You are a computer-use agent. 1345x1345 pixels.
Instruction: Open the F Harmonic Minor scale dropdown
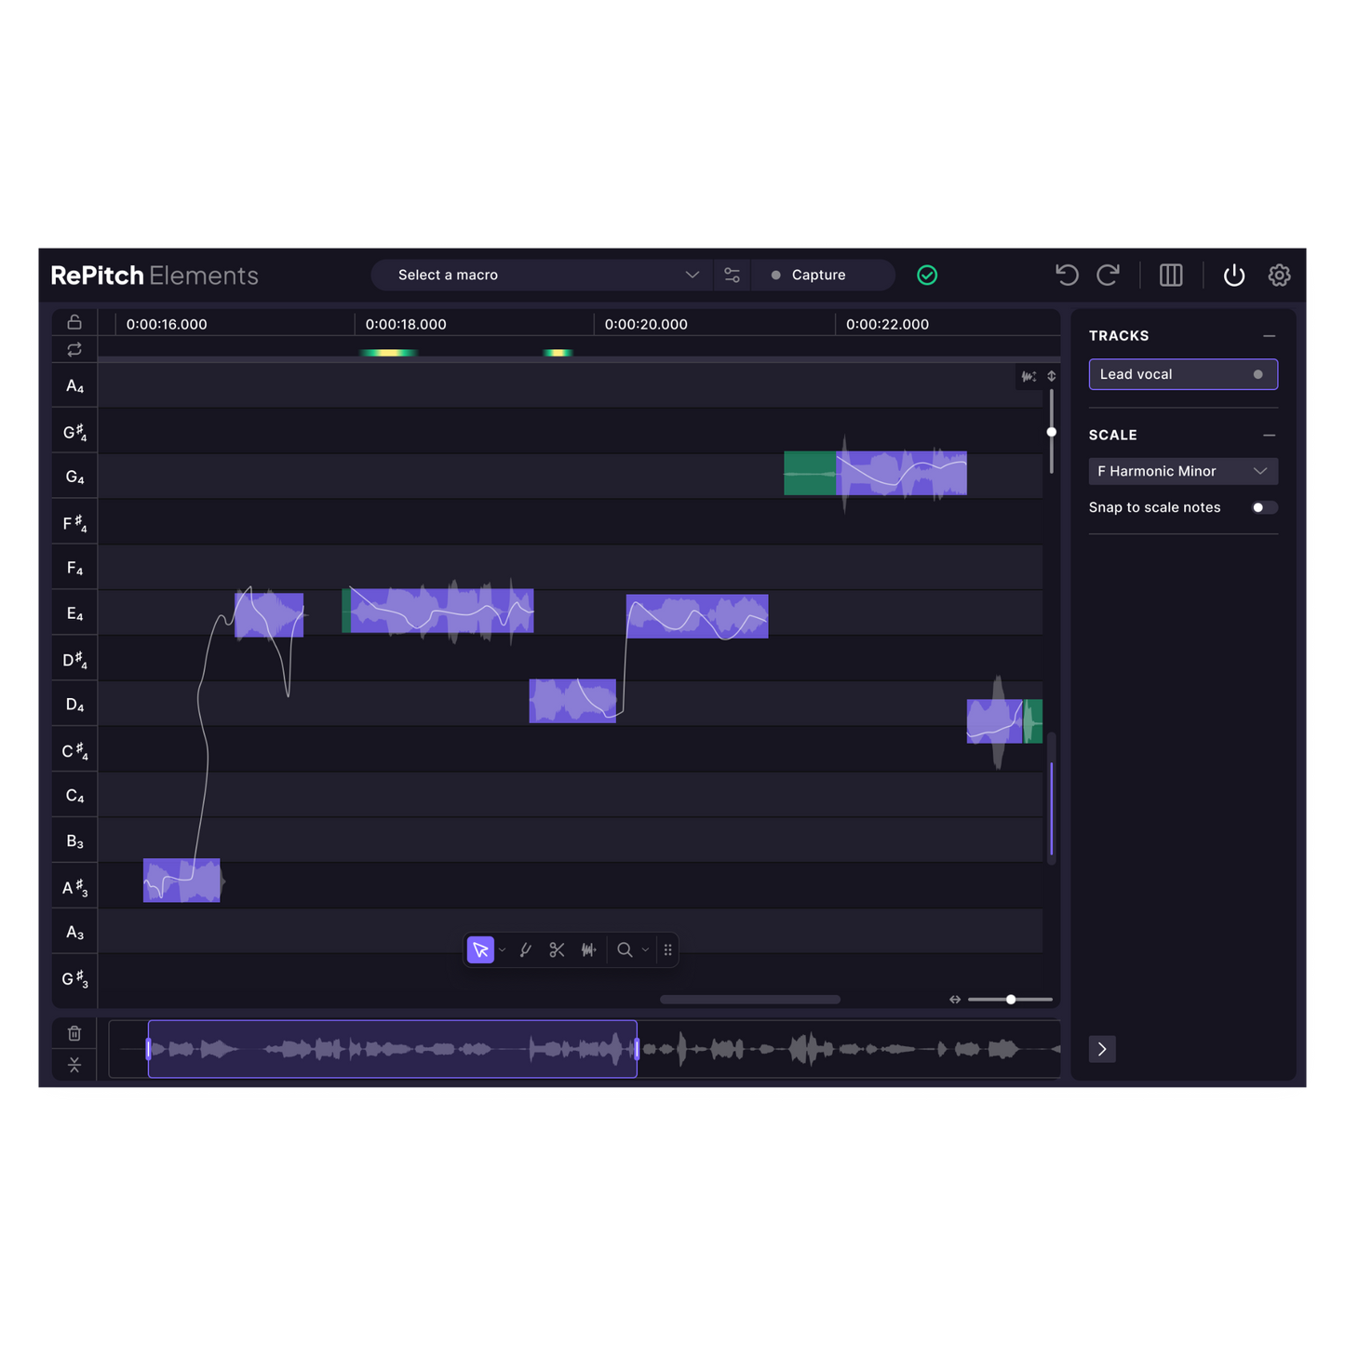1182,471
